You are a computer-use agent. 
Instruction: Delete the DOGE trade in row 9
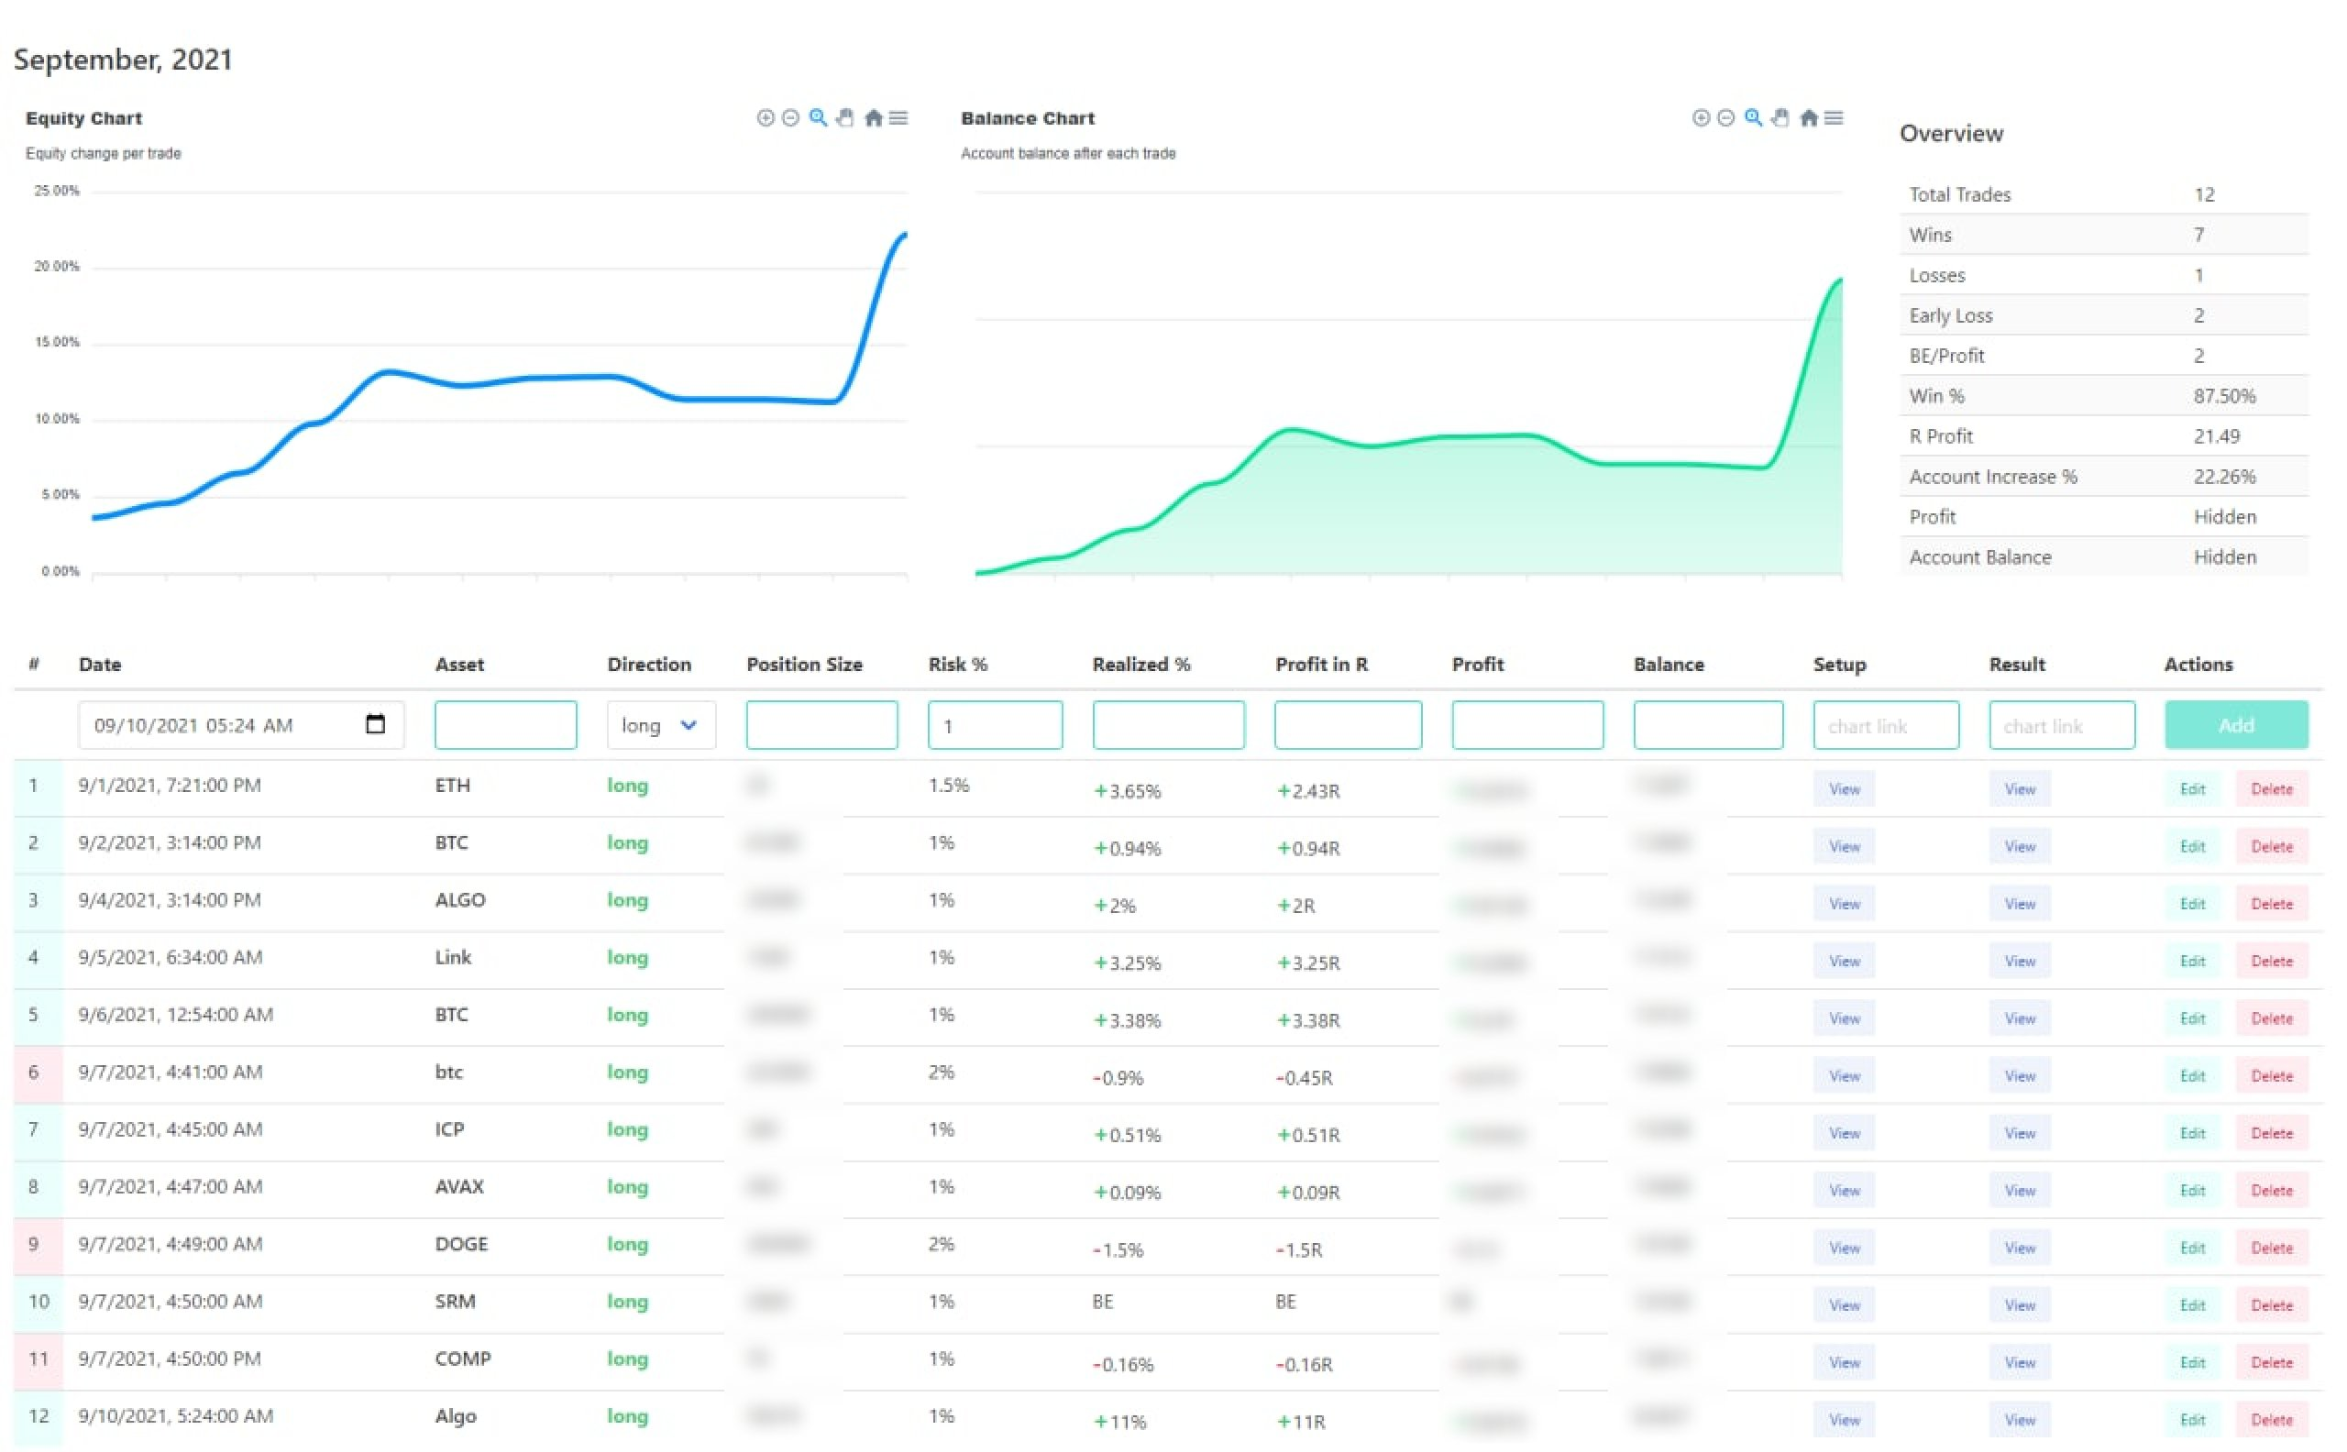[x=2271, y=1248]
